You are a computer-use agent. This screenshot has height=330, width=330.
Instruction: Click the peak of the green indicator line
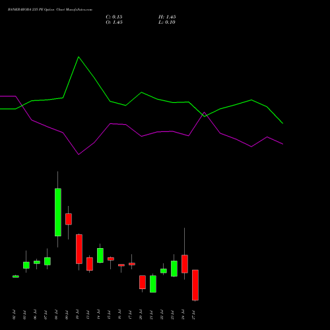click(x=79, y=57)
